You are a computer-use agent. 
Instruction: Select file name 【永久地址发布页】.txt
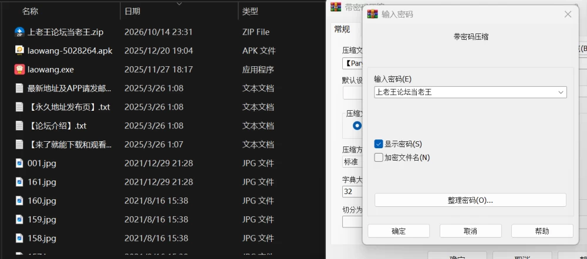click(x=69, y=107)
